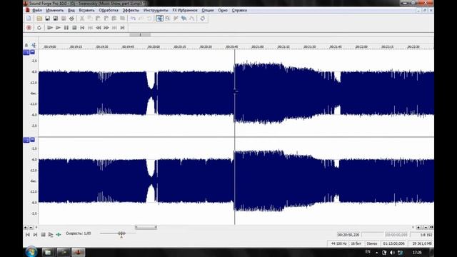
Task: Open the Окно menu
Action: pos(223,10)
